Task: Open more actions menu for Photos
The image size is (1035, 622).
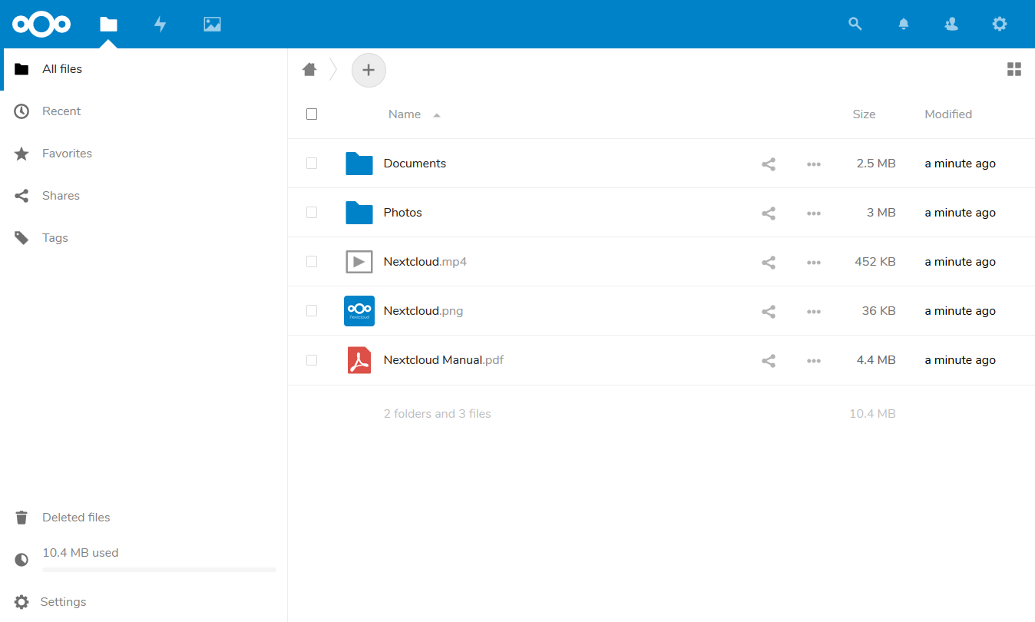Action: point(814,213)
